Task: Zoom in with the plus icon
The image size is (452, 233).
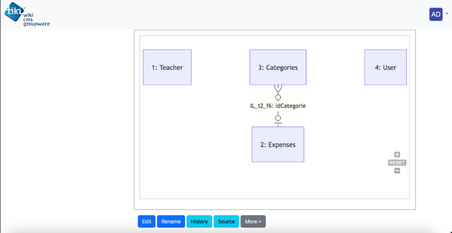Action: tap(397, 155)
